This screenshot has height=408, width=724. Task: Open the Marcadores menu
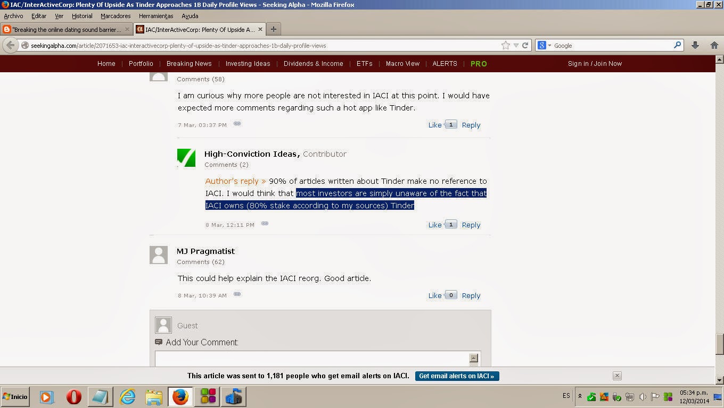click(x=116, y=16)
